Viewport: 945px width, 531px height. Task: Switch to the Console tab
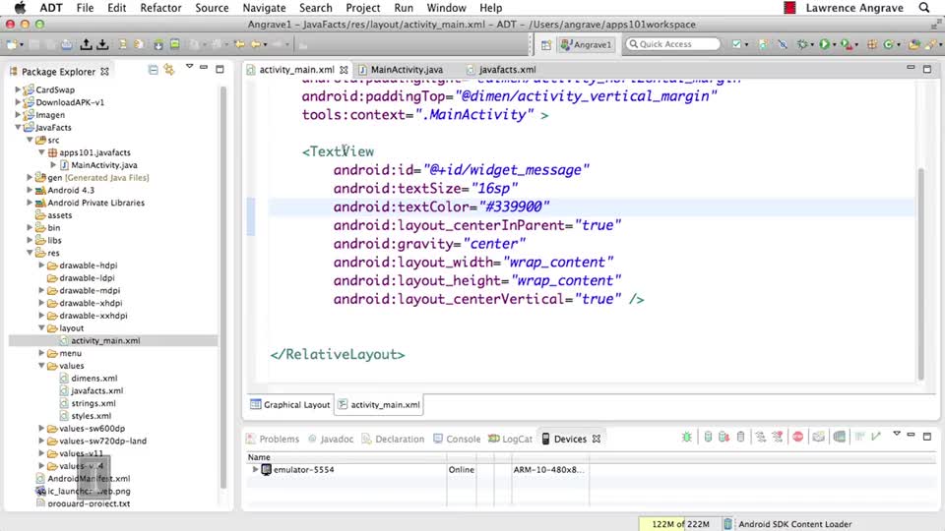pos(457,439)
